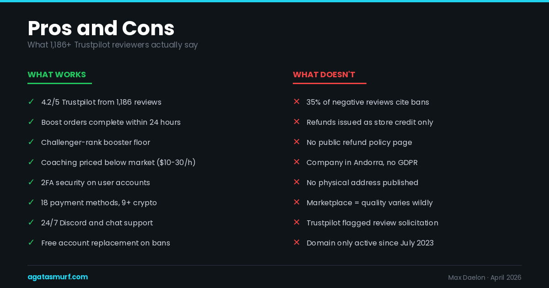Click the Pros and Cons title

click(101, 28)
